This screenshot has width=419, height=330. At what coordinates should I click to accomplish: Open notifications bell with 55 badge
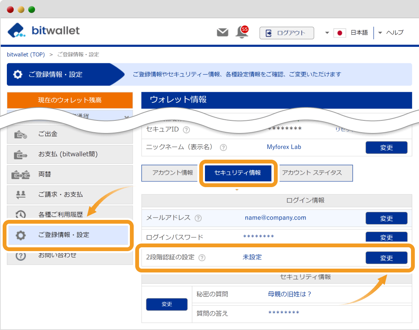[242, 32]
